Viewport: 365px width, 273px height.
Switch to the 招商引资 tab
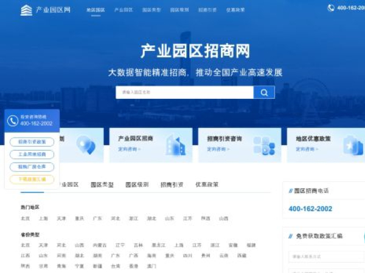(x=172, y=184)
